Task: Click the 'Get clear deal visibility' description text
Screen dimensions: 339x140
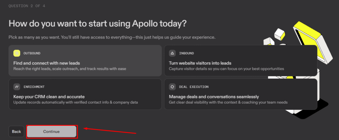Action: (x=228, y=102)
